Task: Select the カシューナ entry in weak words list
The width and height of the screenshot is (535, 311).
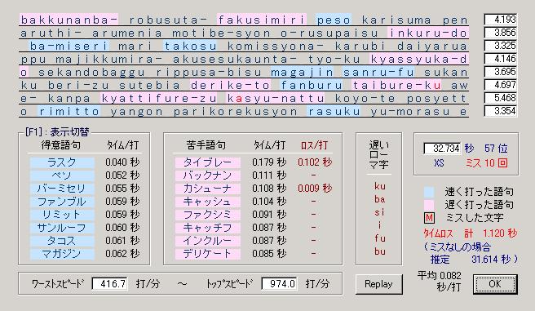Action: pyautogui.click(x=207, y=189)
